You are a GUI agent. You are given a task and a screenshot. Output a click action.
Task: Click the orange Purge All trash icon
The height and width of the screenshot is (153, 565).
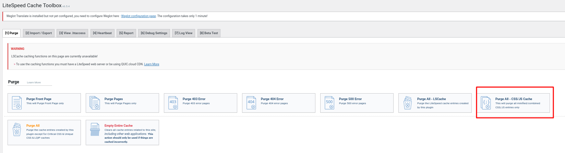[x=17, y=130]
